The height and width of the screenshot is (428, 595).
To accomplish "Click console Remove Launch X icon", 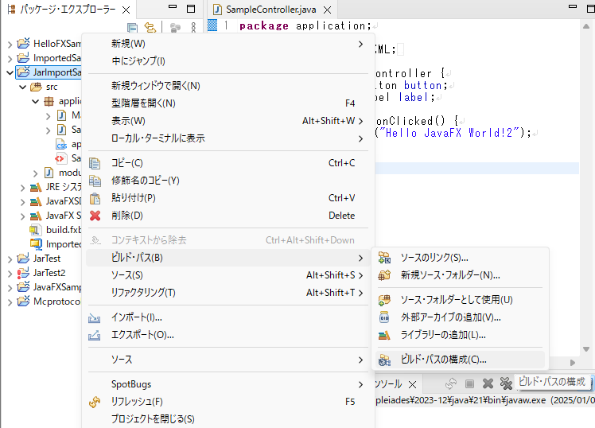I will [x=488, y=384].
